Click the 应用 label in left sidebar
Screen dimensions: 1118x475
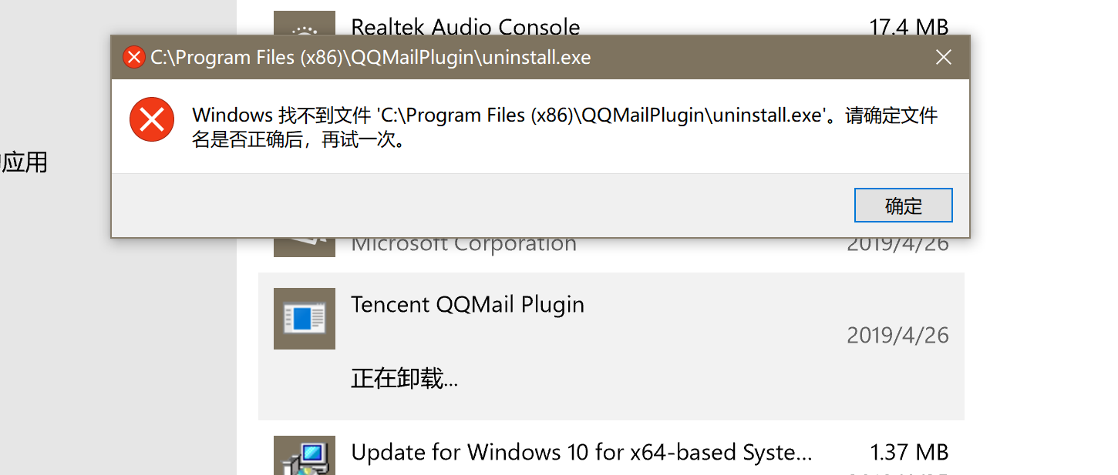click(24, 162)
